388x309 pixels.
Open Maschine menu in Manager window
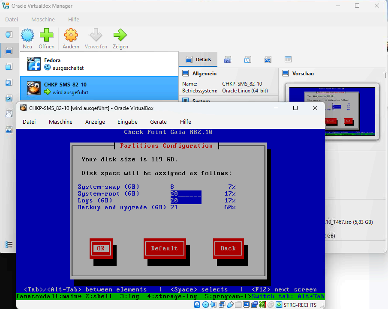pos(43,20)
